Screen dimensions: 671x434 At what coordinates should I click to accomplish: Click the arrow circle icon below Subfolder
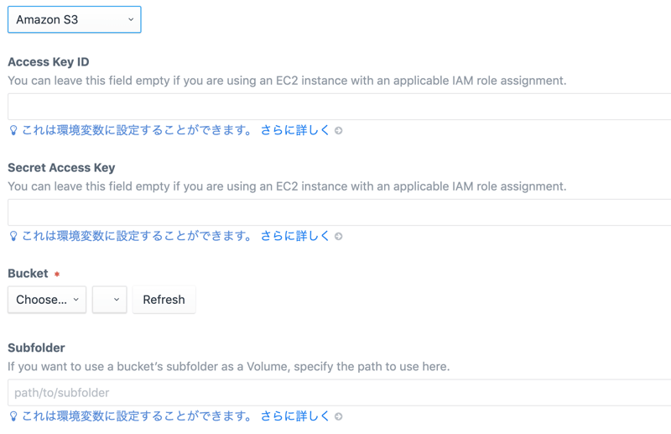[339, 416]
